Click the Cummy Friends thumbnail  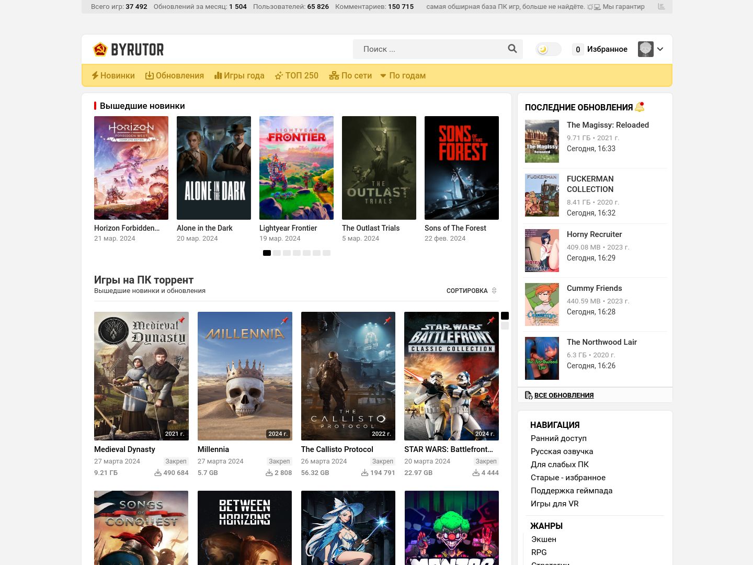542,304
